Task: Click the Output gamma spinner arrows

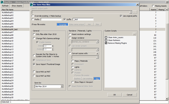Action: tap(53, 49)
